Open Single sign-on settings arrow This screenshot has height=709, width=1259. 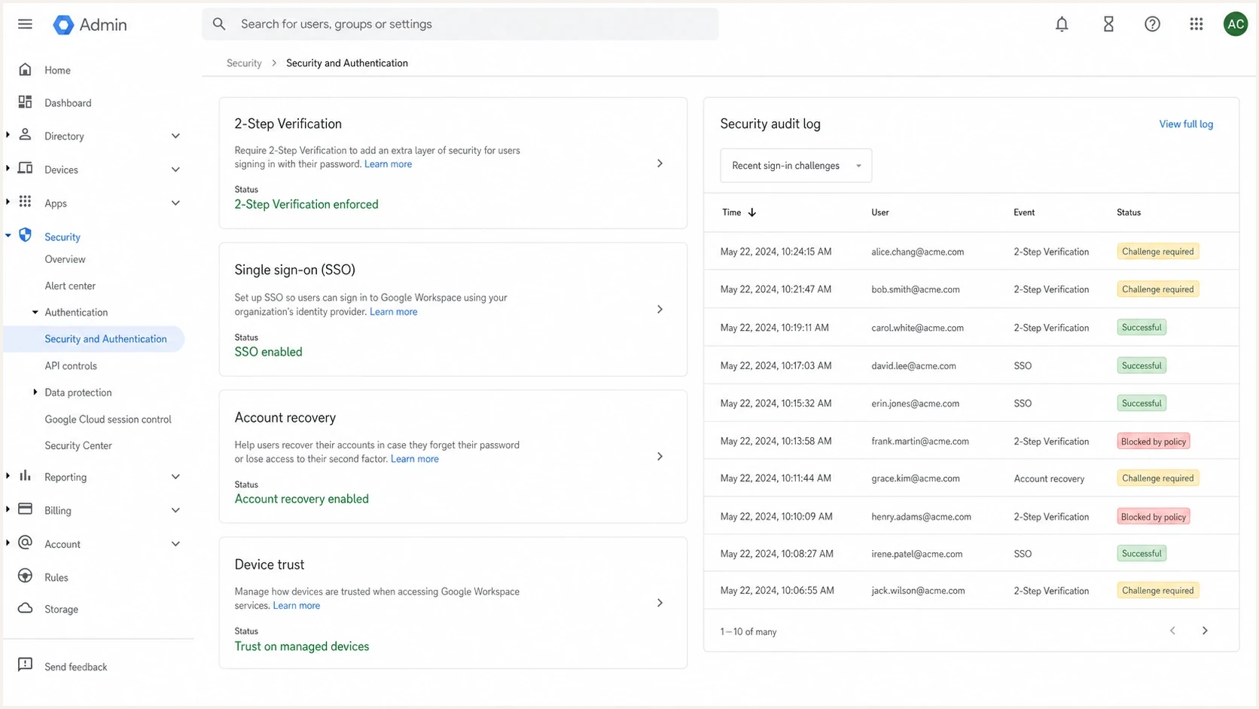660,310
